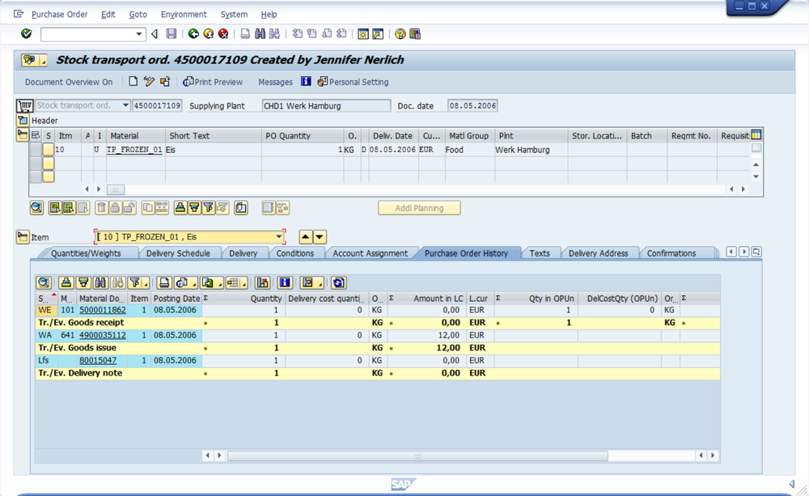The width and height of the screenshot is (809, 496).
Task: Click the previous item up-arrow button
Action: point(306,237)
